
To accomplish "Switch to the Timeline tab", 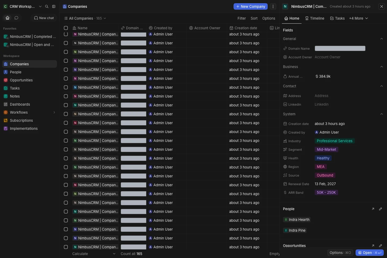I will [x=315, y=18].
